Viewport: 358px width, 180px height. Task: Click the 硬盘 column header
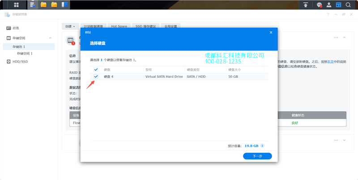(x=122, y=70)
